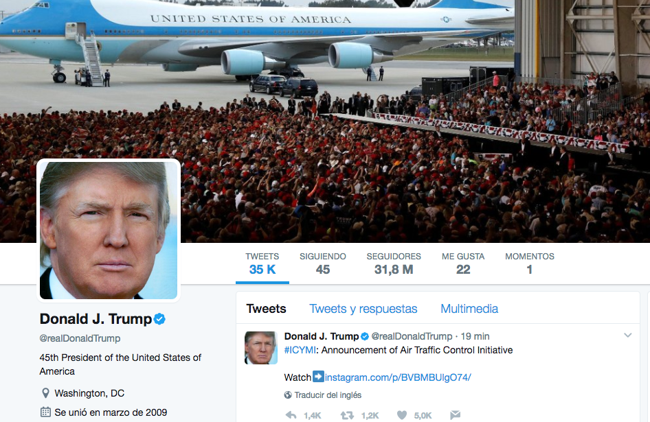Open the Tweets count 35 K tab
Screen dimensions: 650x422
[x=262, y=263]
